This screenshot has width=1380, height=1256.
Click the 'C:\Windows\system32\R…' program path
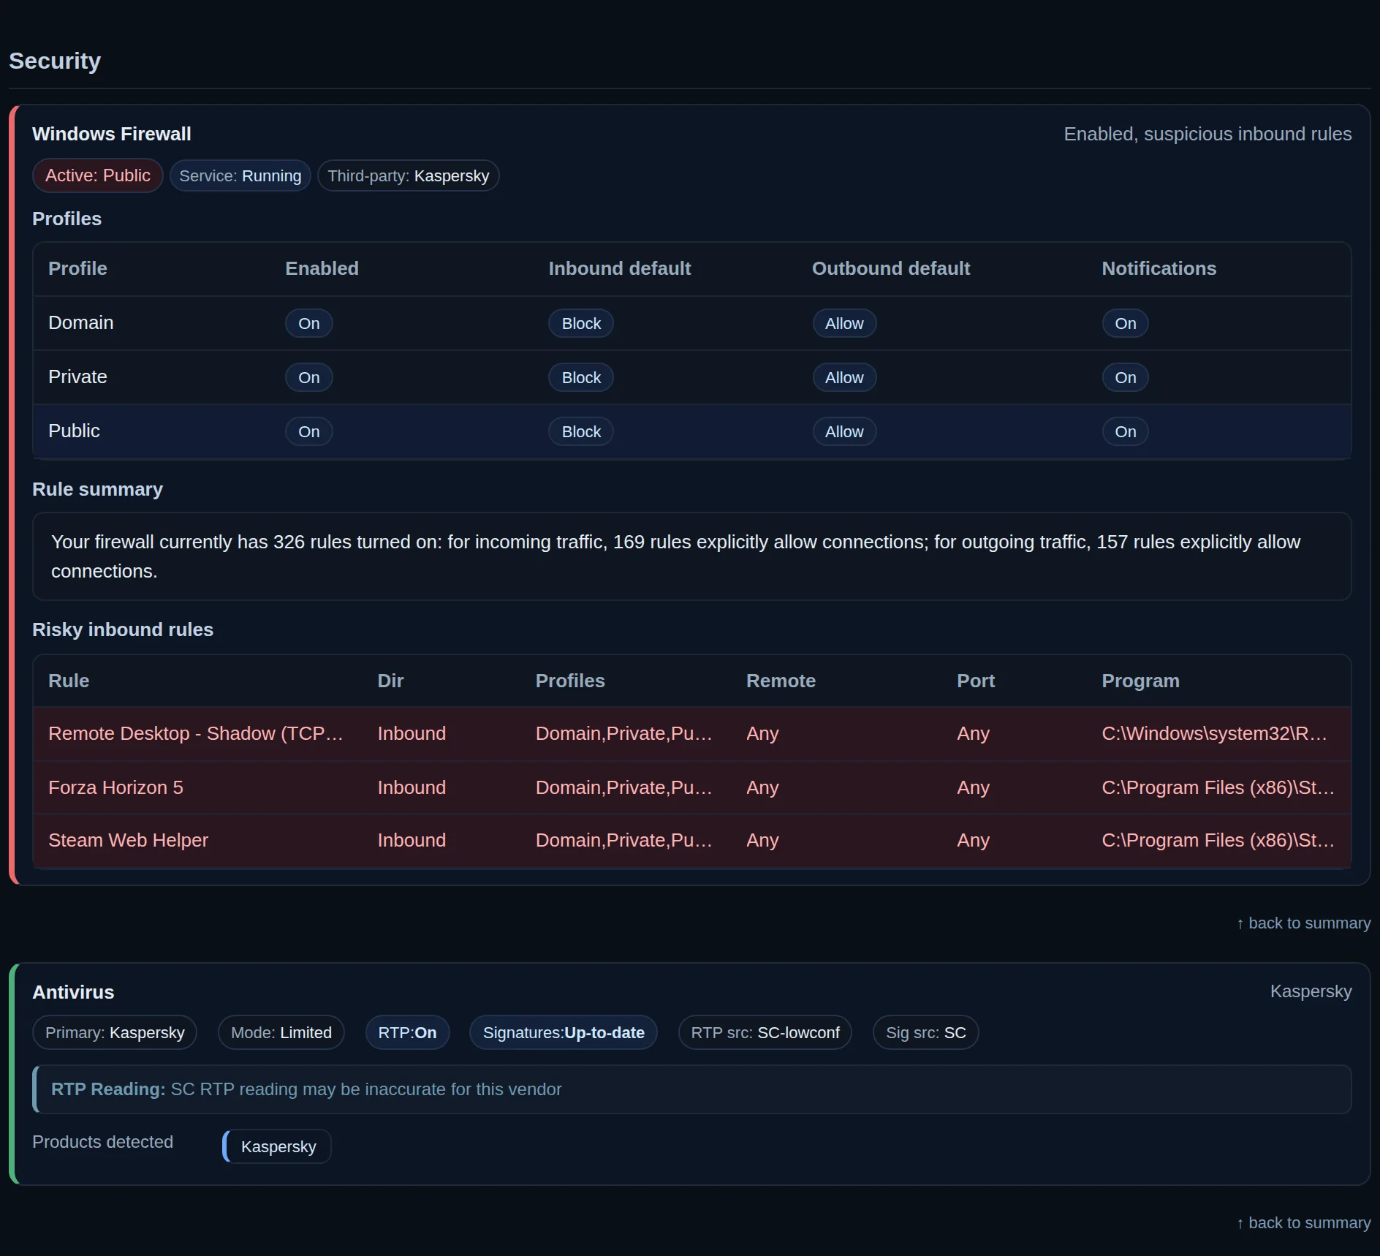[x=1214, y=733]
